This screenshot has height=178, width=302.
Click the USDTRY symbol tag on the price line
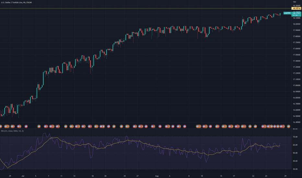(287, 13)
